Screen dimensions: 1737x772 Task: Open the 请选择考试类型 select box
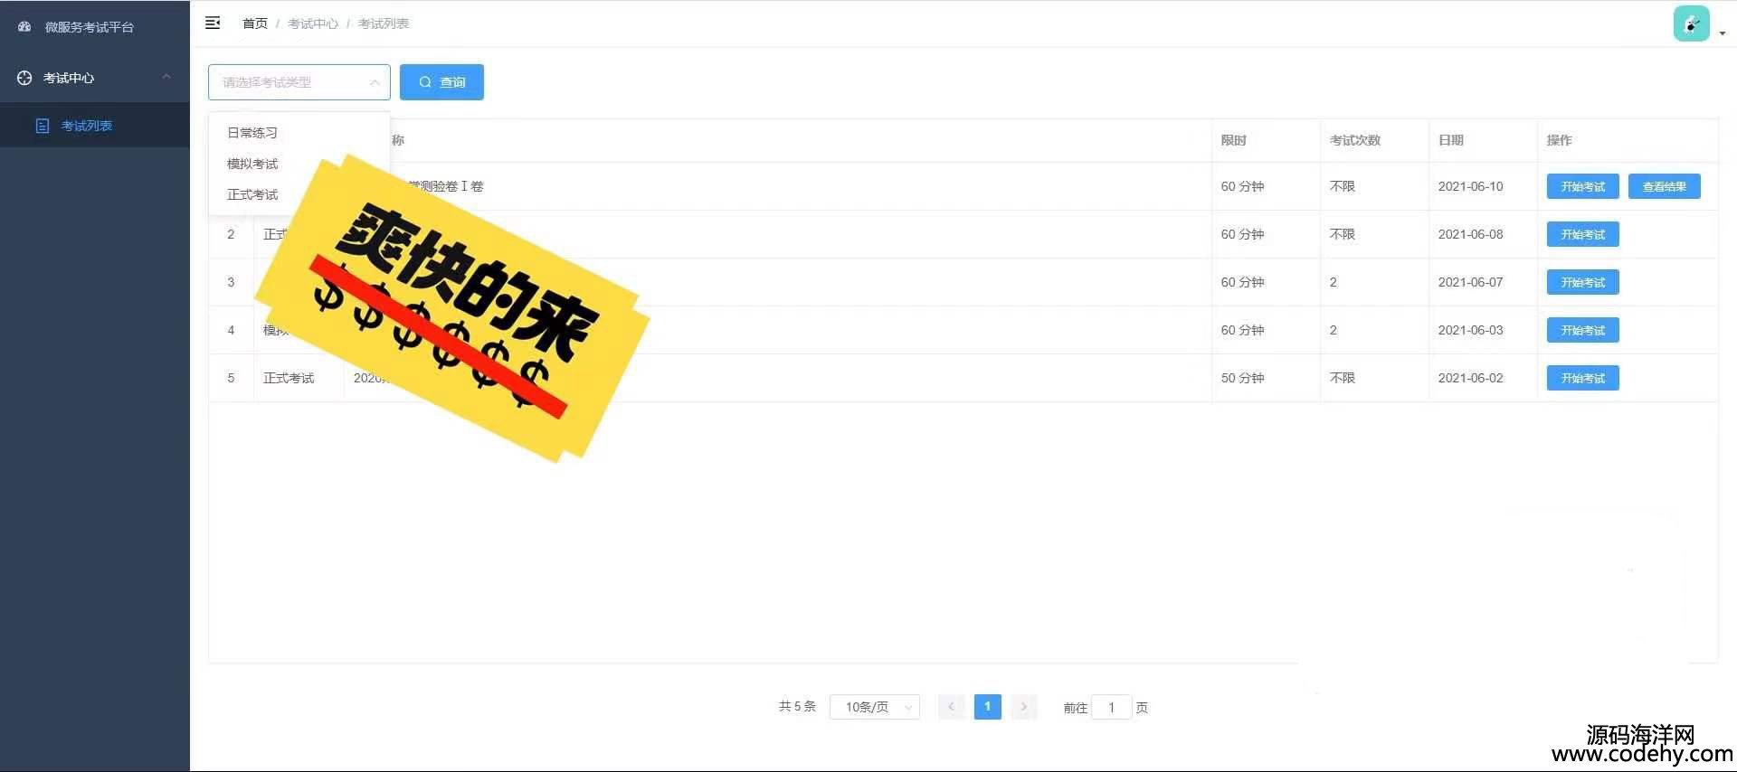pos(299,82)
